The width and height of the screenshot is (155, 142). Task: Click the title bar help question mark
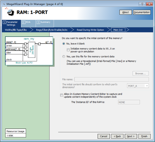[x=142, y=4]
